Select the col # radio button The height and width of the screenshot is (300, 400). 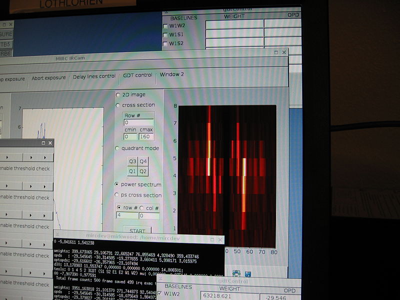pyautogui.click(x=141, y=208)
